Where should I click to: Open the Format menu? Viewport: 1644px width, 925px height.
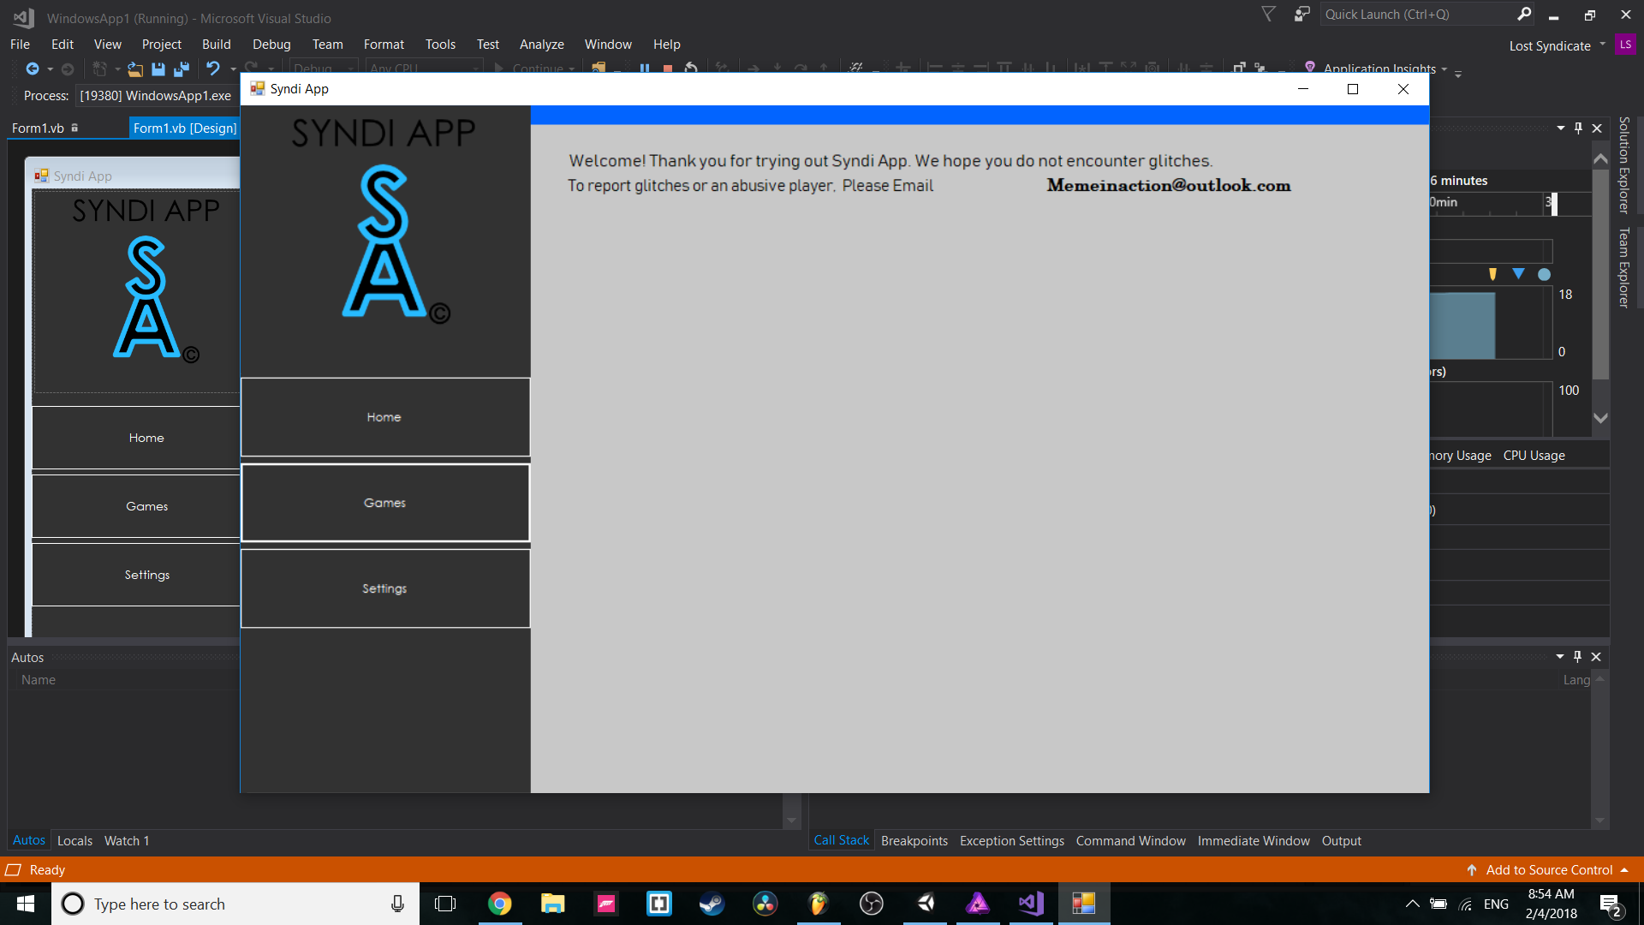coord(384,45)
